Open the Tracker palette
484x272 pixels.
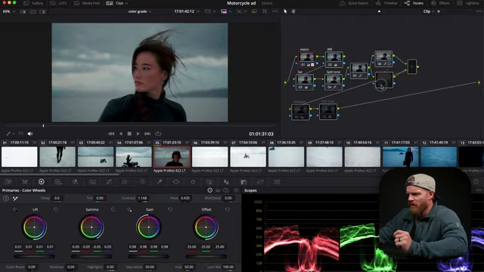point(193,182)
